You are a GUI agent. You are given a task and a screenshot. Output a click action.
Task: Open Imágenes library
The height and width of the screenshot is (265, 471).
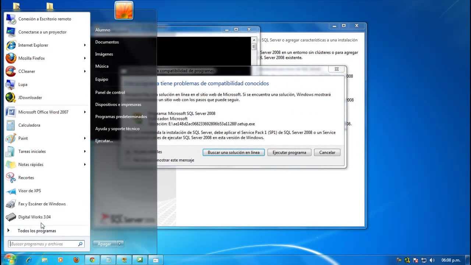(104, 54)
